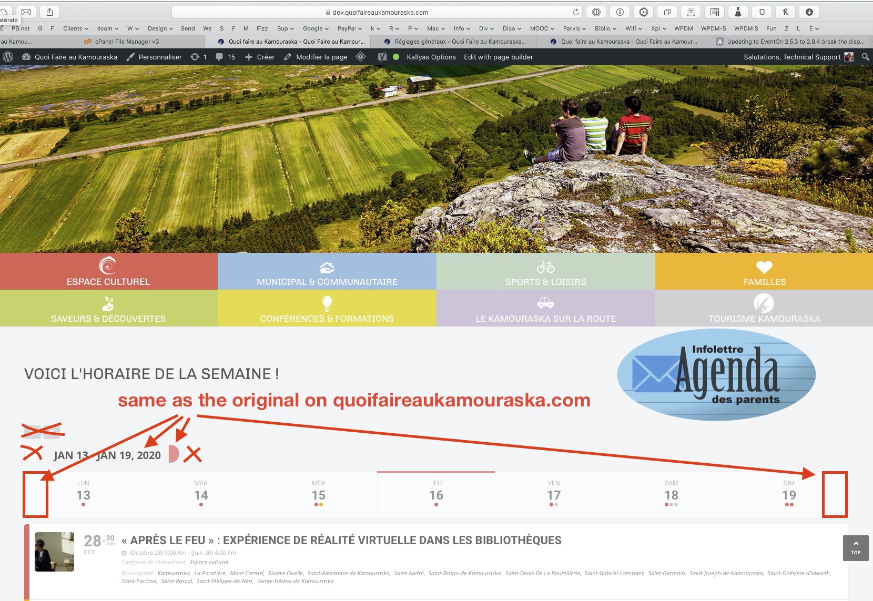Click the Yoast SEO icon in admin bar
The height and width of the screenshot is (601, 873).
[382, 57]
